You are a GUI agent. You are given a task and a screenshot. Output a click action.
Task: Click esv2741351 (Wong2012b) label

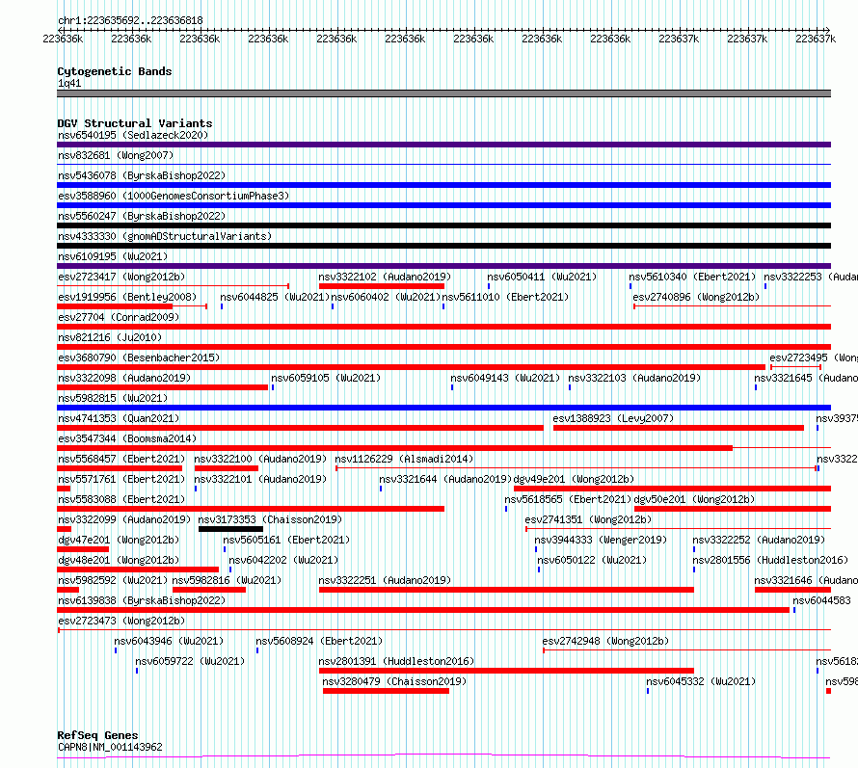588,519
